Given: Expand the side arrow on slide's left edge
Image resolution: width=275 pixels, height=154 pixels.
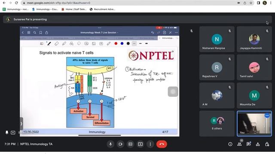Looking at the screenshot, I should click(21, 124).
